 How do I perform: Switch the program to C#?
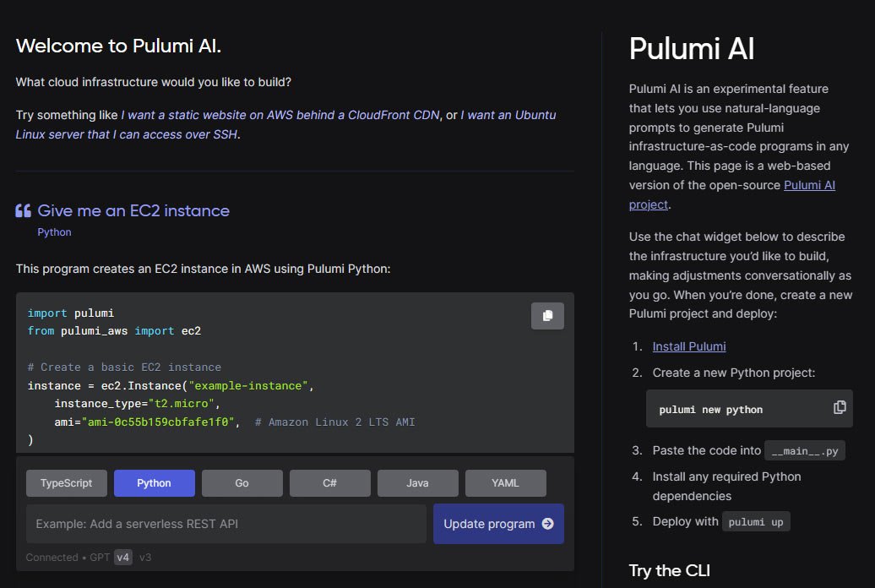pyautogui.click(x=329, y=482)
